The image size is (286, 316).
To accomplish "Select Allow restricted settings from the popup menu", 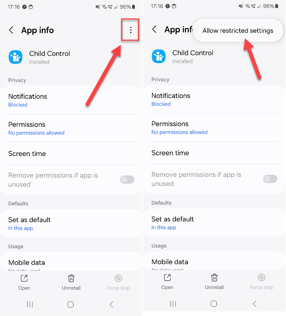I will pyautogui.click(x=238, y=31).
